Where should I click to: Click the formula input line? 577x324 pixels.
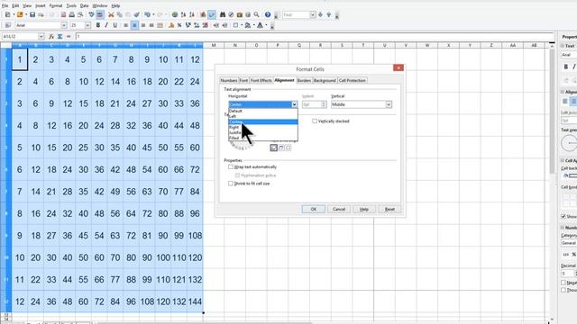click(315, 36)
